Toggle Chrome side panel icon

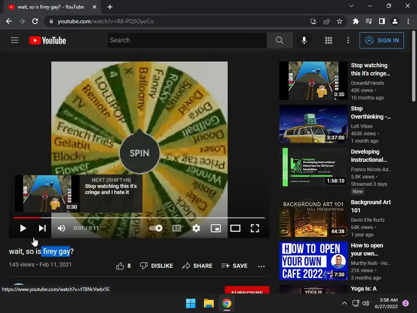pyautogui.click(x=382, y=21)
